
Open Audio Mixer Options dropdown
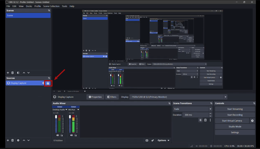(x=163, y=140)
